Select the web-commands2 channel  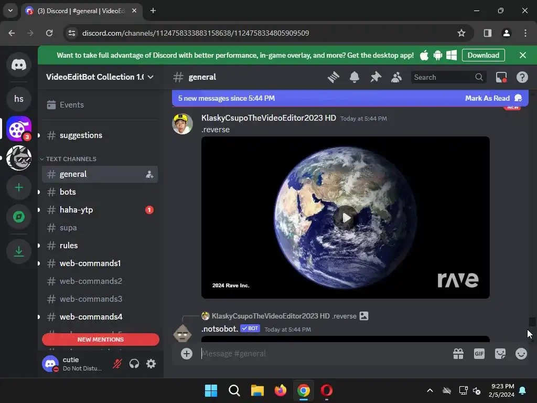100,281
